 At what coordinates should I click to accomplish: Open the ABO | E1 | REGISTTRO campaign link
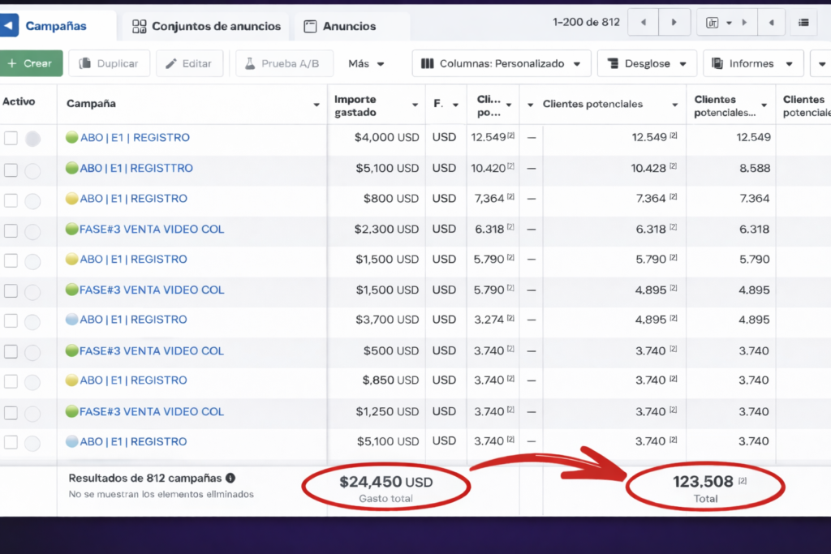pyautogui.click(x=136, y=169)
